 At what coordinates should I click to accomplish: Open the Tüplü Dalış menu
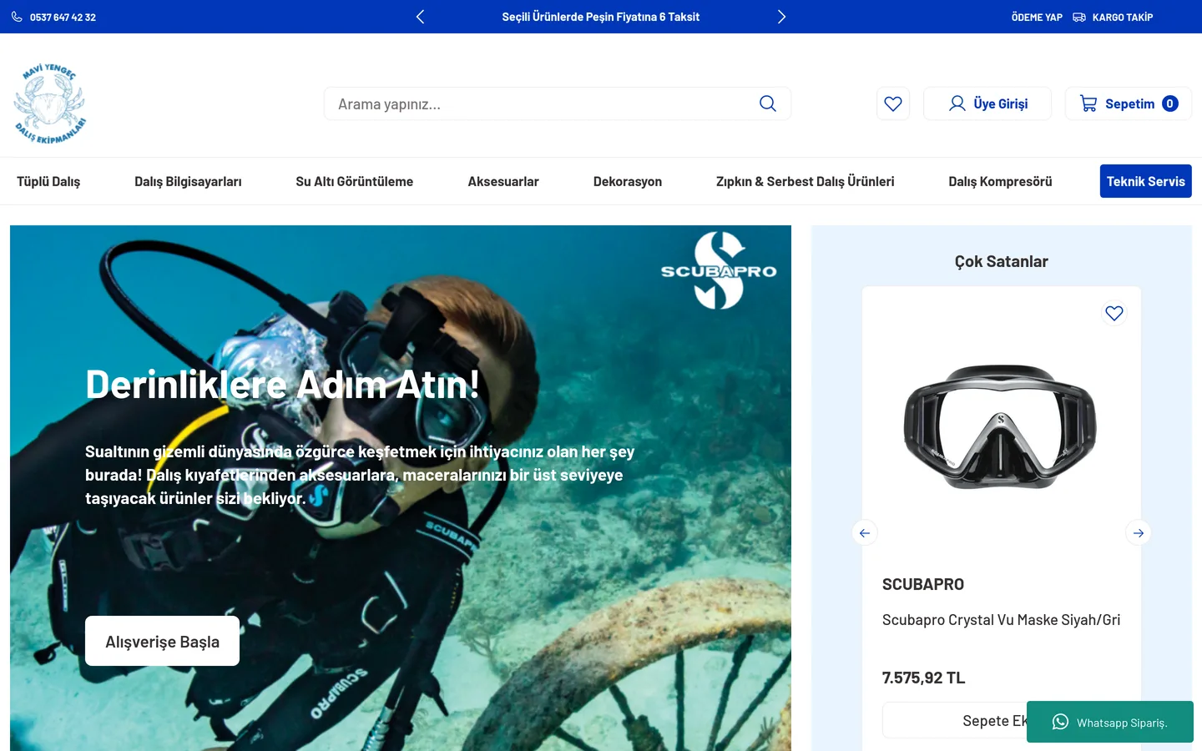point(48,181)
